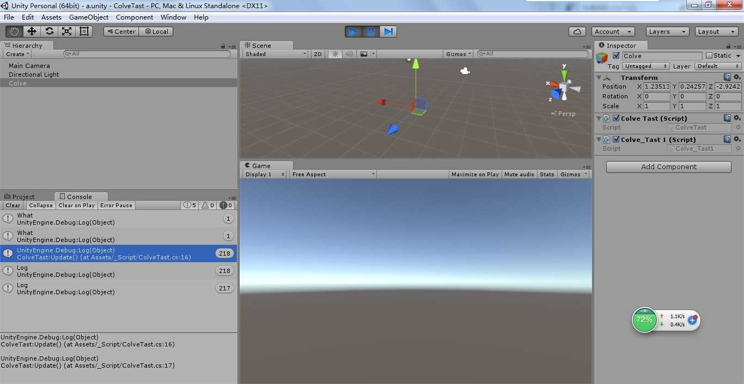Image resolution: width=744 pixels, height=384 pixels.
Task: Open Transform component gear settings
Action: click(x=737, y=77)
